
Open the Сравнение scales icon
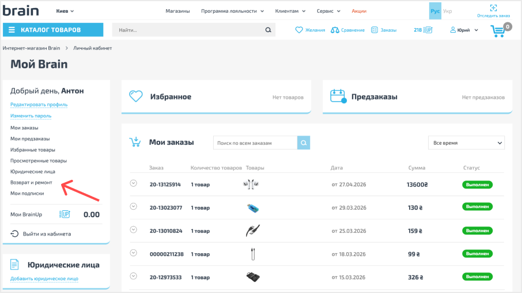[x=335, y=30]
